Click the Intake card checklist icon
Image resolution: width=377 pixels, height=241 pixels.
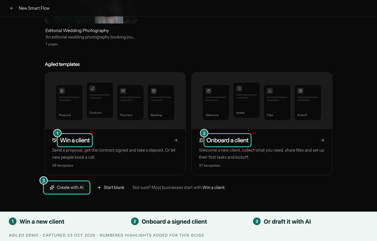pyautogui.click(x=239, y=88)
